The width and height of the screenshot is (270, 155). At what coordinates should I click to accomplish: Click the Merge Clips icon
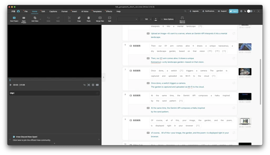(x=100, y=18)
